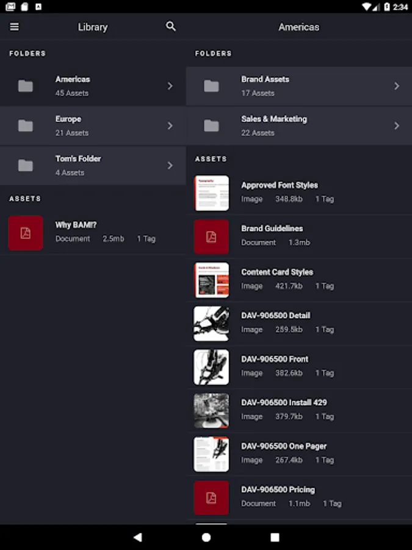Viewport: 412px width, 550px height.
Task: Click the 2.5mb size on Why BAM!?
Action: pos(113,239)
